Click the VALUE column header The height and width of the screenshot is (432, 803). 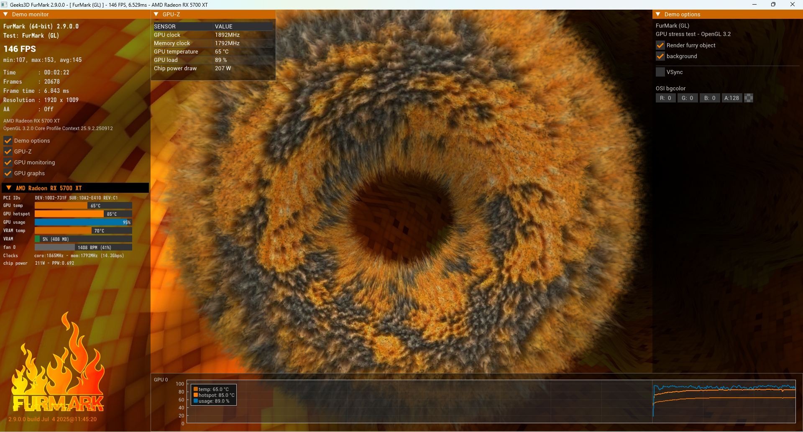(224, 26)
